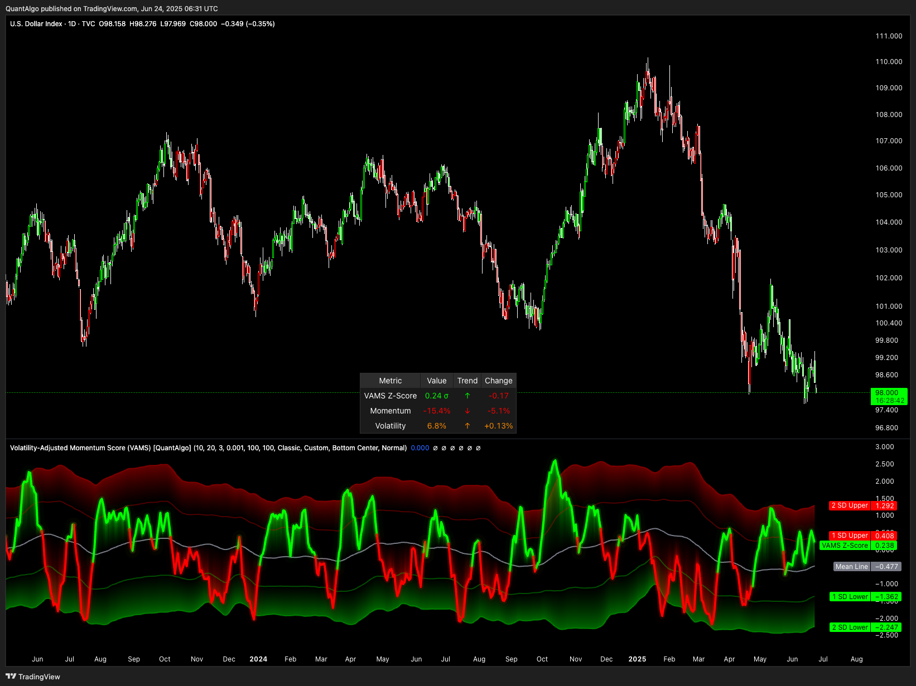Click the −2.247 value tag

point(886,627)
